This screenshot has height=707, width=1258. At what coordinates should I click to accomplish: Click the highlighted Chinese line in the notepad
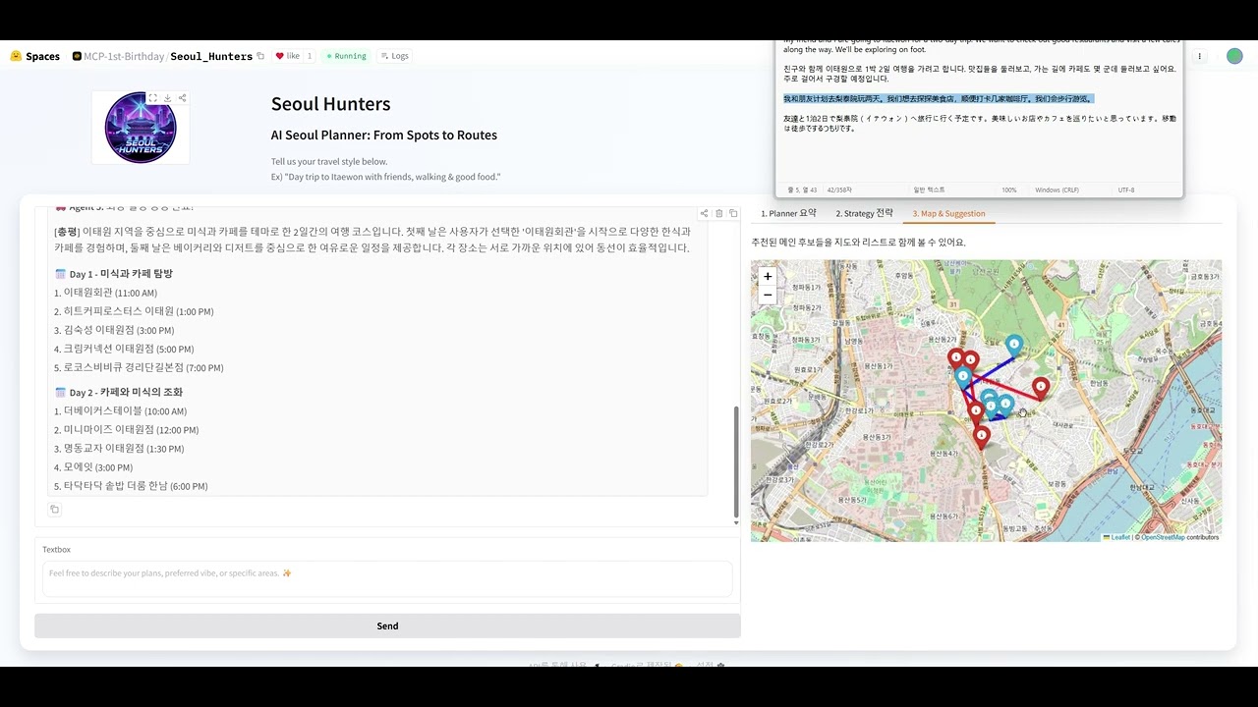(x=938, y=99)
